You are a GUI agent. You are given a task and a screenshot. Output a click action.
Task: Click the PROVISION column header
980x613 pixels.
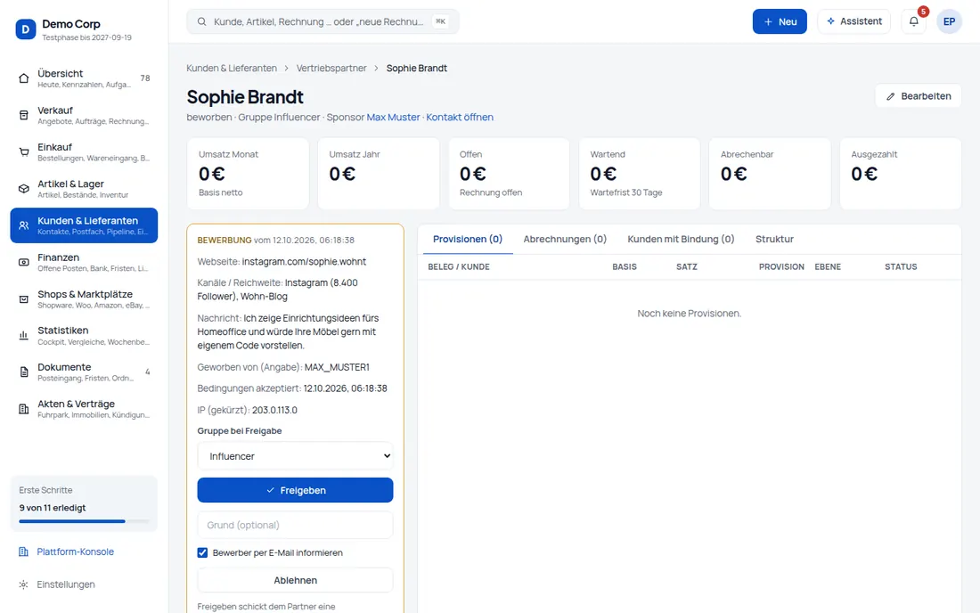(781, 266)
